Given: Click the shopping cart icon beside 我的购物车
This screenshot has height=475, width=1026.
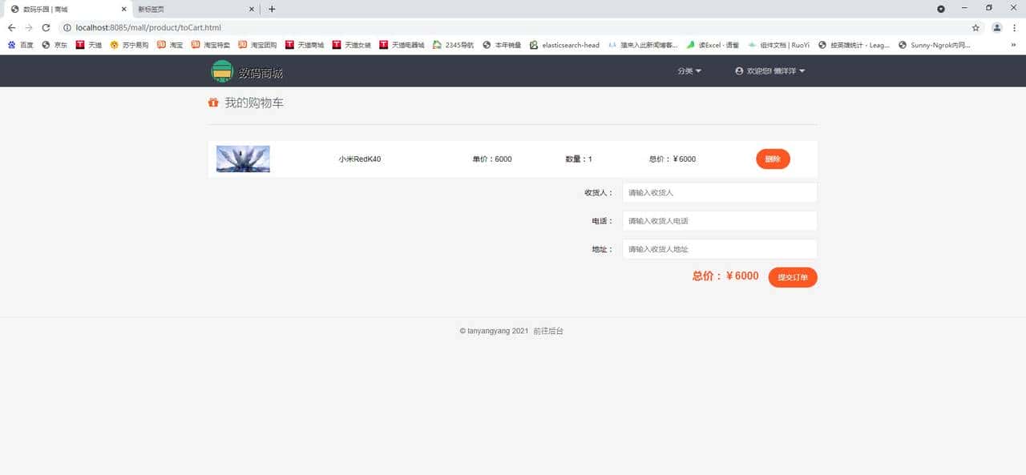Looking at the screenshot, I should pyautogui.click(x=212, y=103).
